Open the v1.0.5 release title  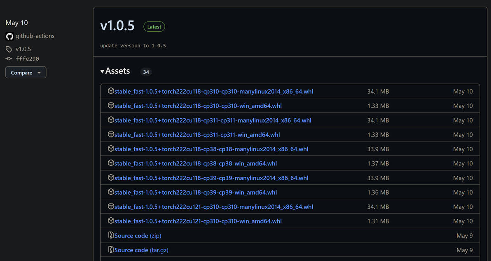pos(117,26)
